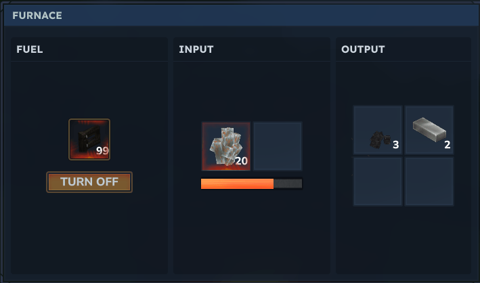Select the empty bottom-right output slot
480x283 pixels.
[x=429, y=181]
